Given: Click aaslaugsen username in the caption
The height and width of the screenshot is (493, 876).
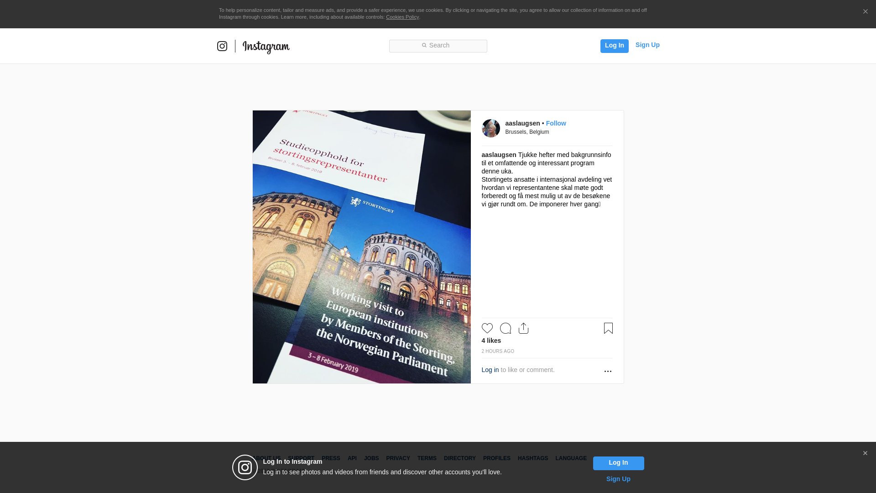Looking at the screenshot, I should tap(499, 155).
